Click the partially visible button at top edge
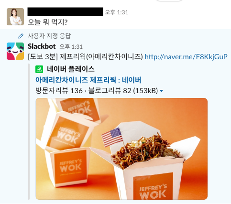 pos(169,0)
